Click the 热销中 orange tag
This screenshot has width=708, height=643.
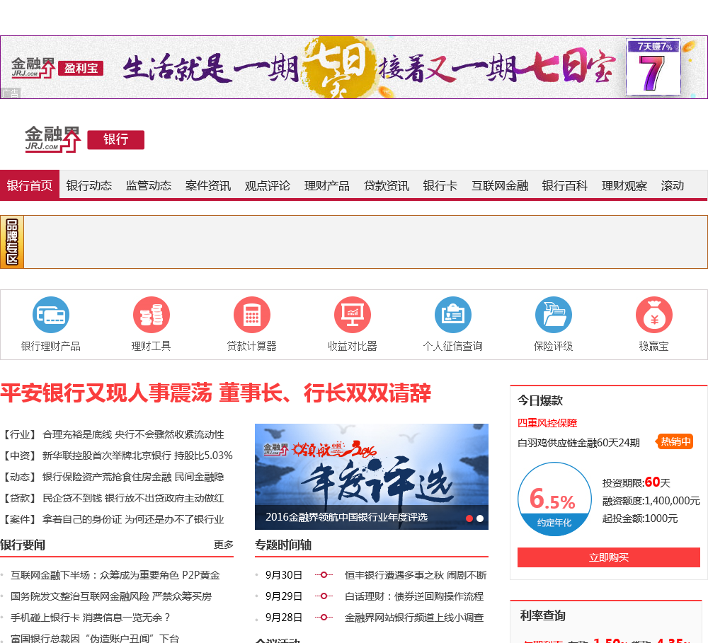tap(675, 441)
